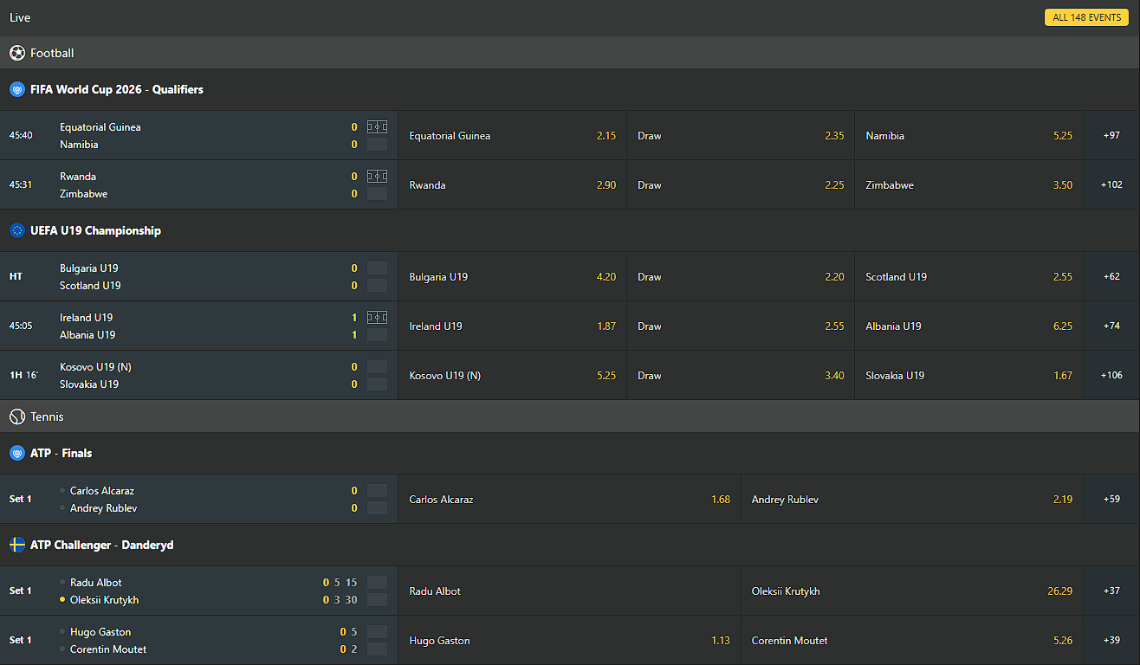Click the FIFA World Cup 2026 Qualifiers badge icon

(16, 89)
